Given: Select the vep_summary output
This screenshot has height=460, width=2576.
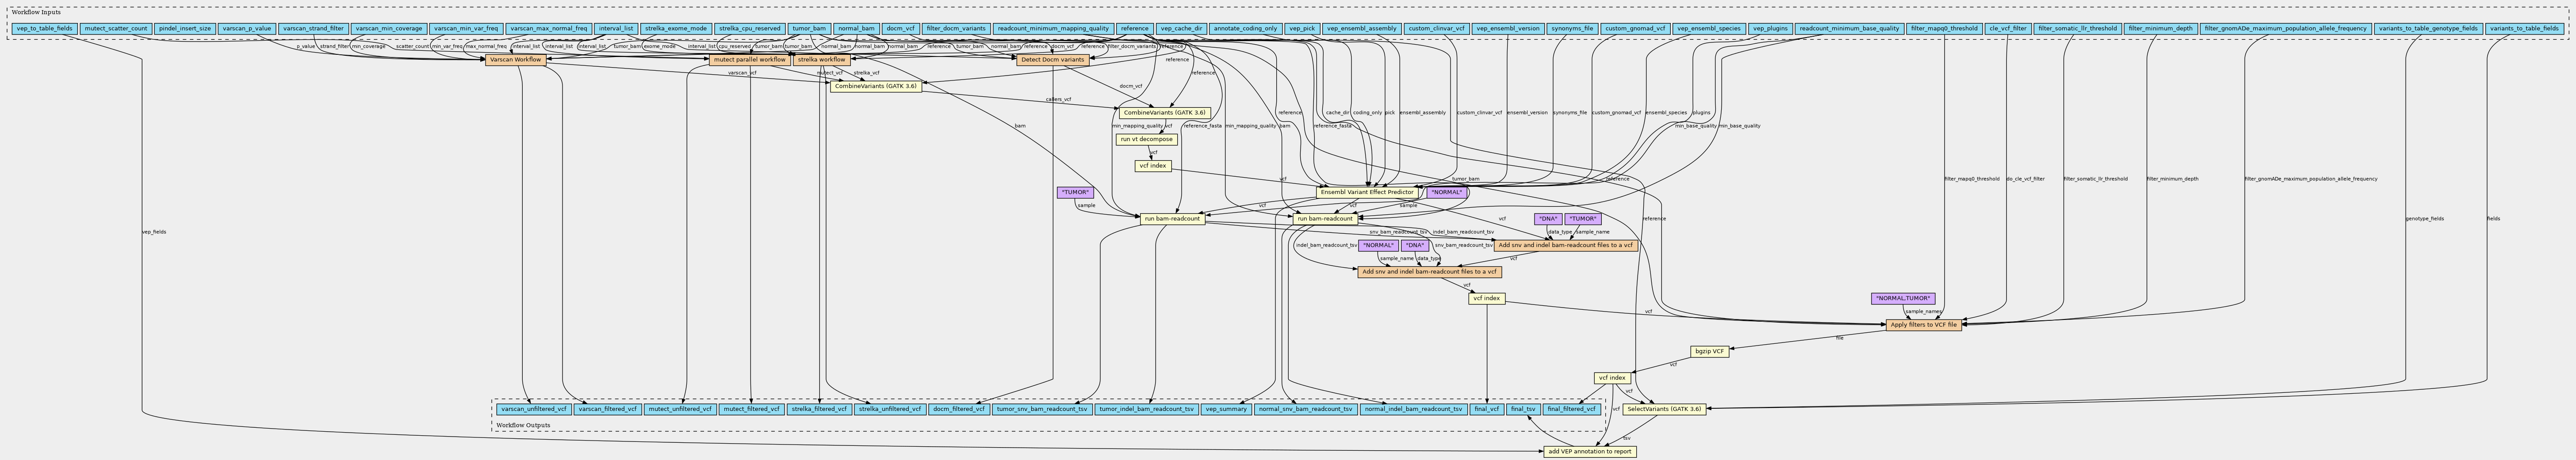Looking at the screenshot, I should 1225,409.
